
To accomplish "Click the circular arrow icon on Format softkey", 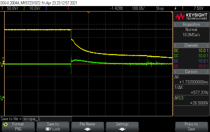I will (6, 124).
